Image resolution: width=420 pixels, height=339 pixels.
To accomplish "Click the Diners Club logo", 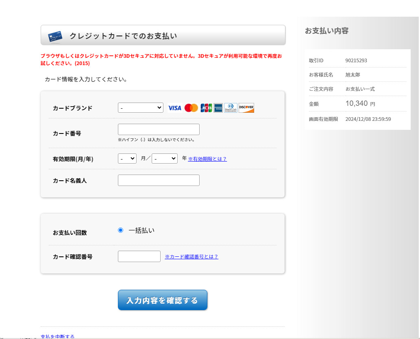I will click(x=231, y=108).
